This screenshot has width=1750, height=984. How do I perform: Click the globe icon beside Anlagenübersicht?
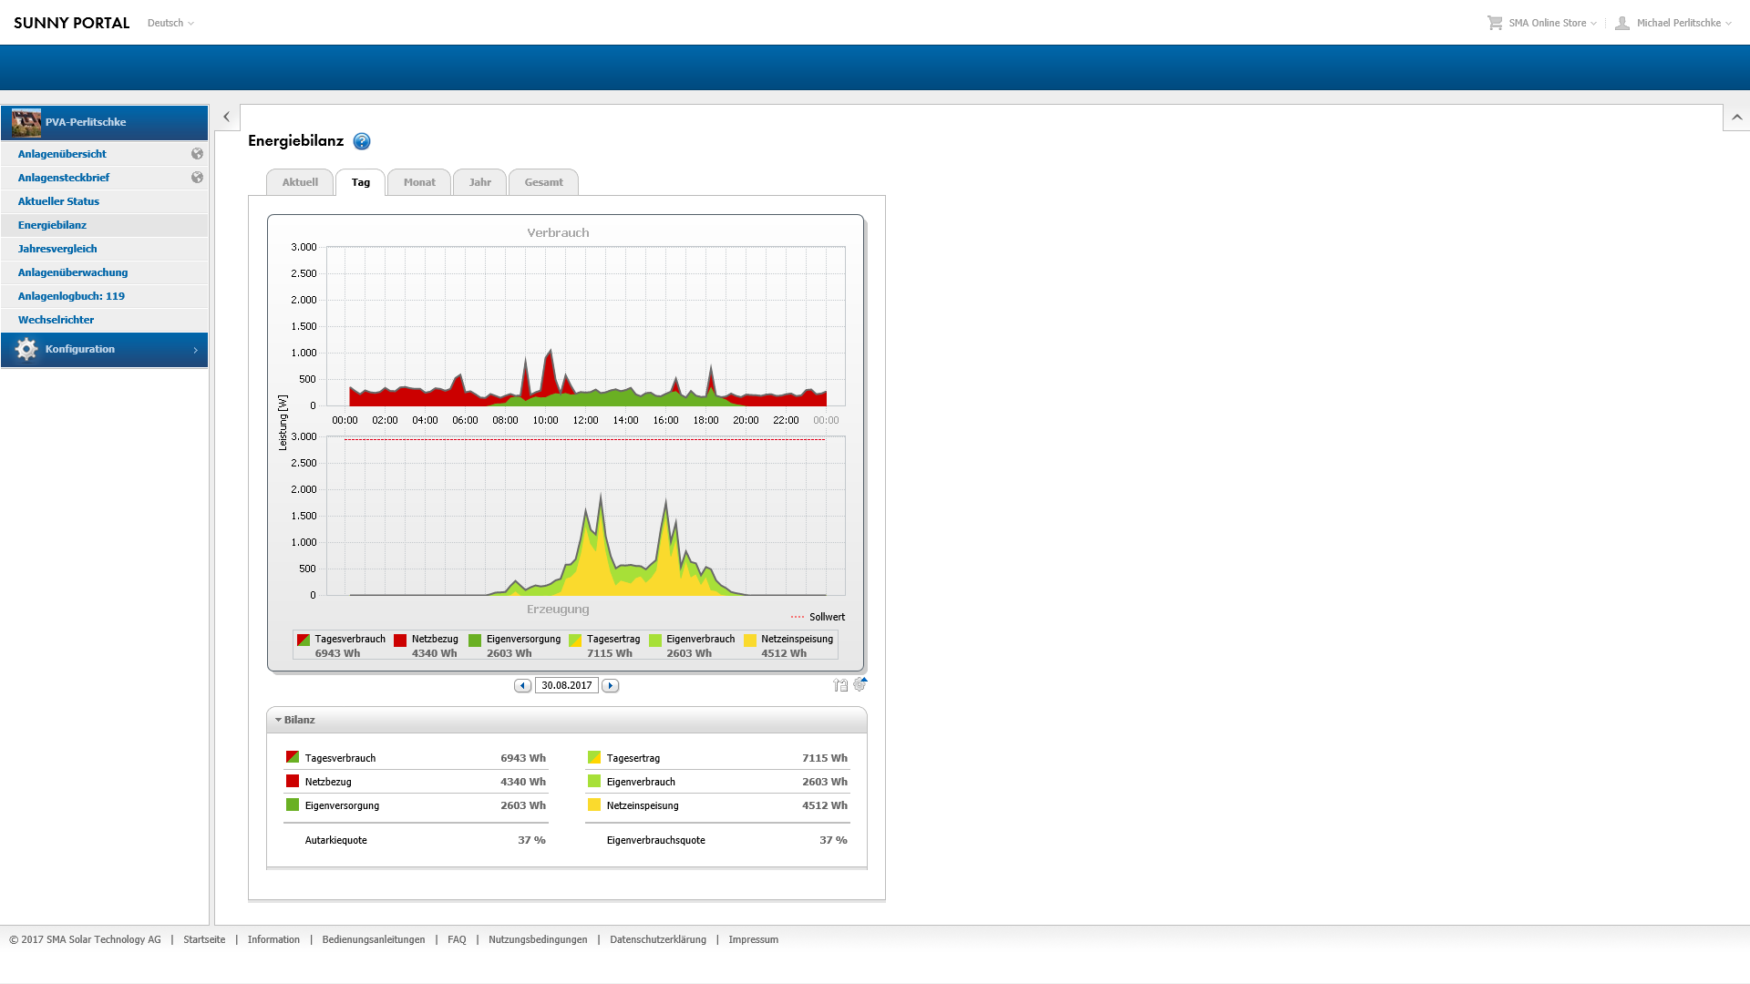(197, 154)
